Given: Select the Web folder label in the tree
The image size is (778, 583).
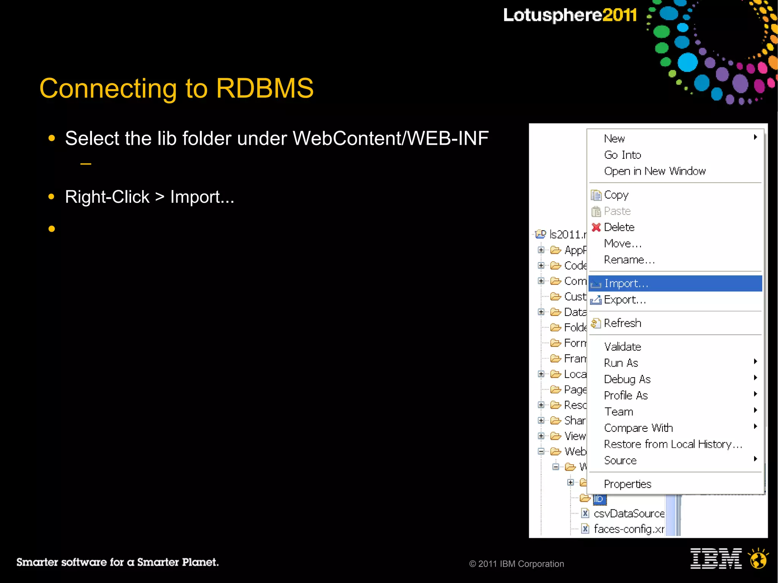Looking at the screenshot, I should [x=576, y=452].
